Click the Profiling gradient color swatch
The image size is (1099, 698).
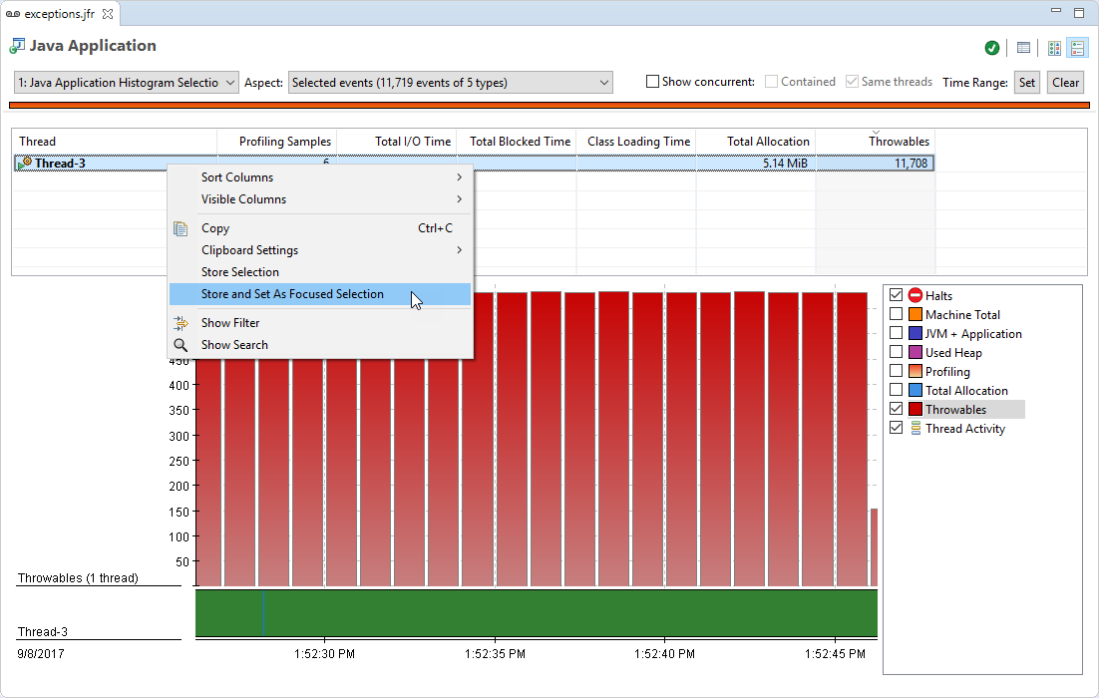pos(916,371)
